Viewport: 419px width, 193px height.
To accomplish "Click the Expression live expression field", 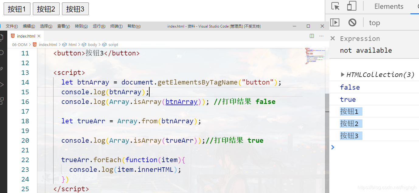I will (x=360, y=38).
